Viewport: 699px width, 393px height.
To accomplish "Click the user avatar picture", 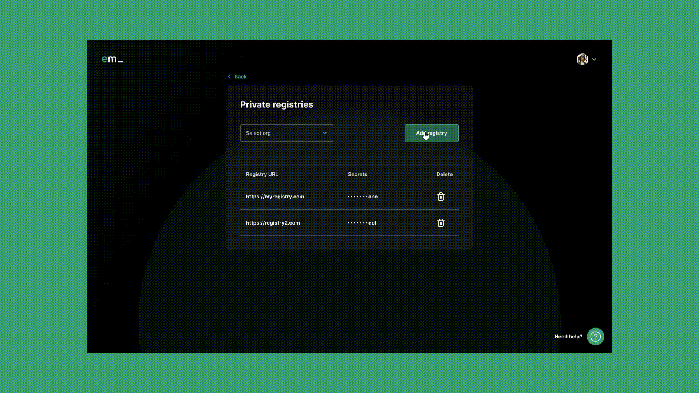I will click(582, 59).
